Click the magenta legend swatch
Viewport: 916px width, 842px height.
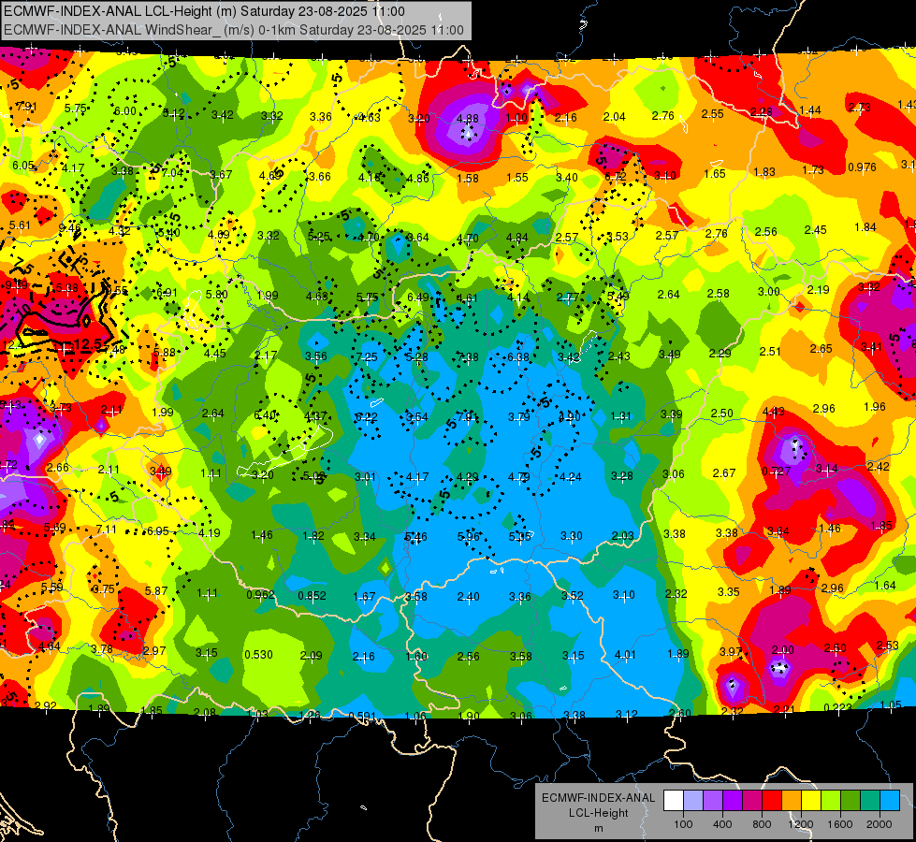pyautogui.click(x=752, y=801)
